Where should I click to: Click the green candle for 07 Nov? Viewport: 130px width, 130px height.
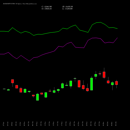tap(37, 97)
